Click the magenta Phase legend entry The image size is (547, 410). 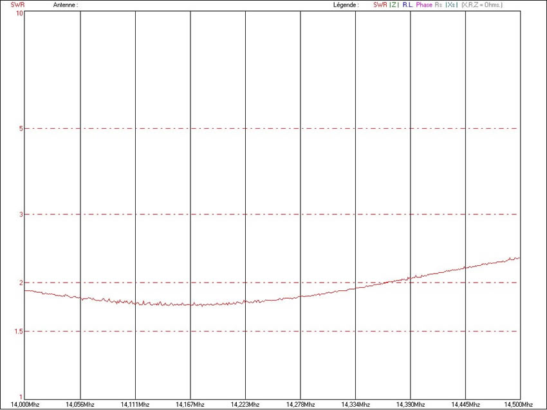(424, 5)
